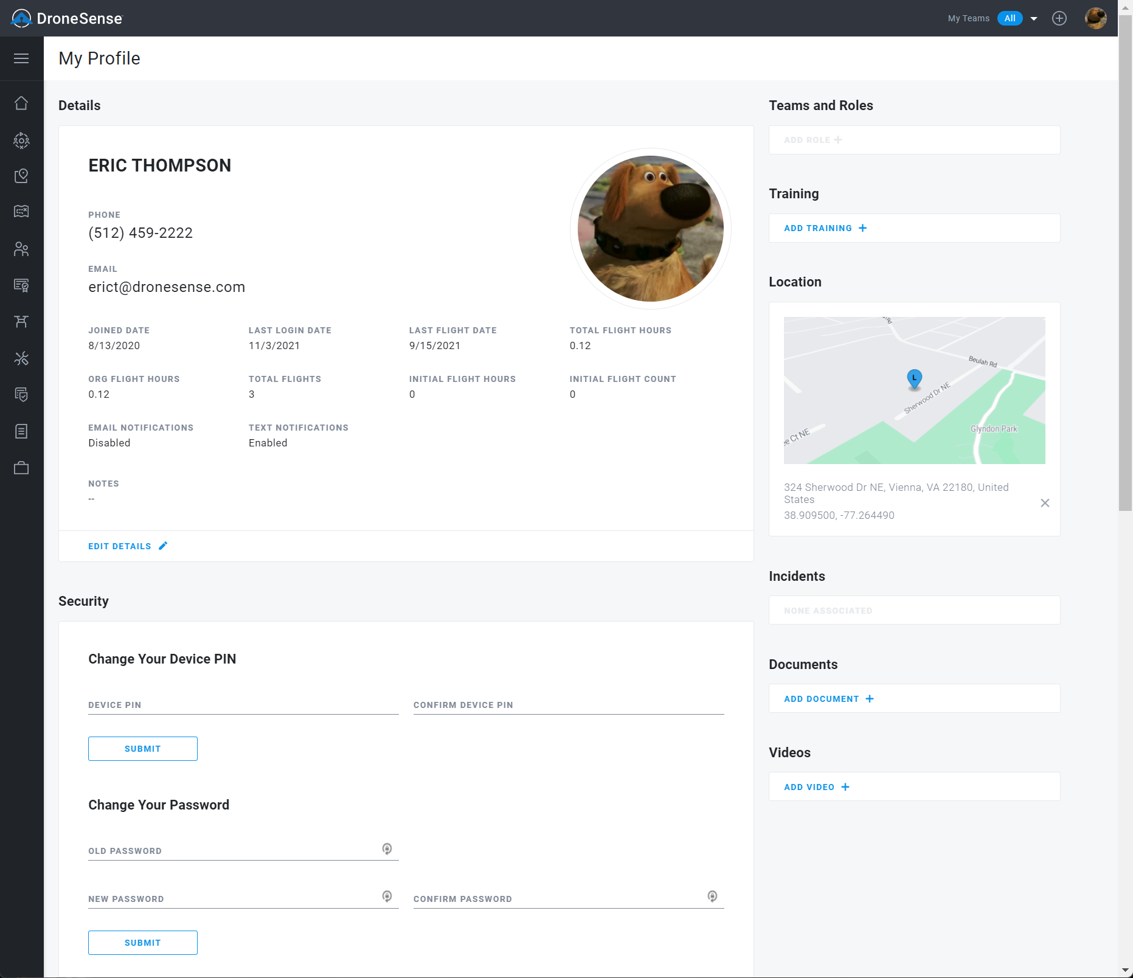
Task: Click Last Flight Date value 9/15/2021
Action: pyautogui.click(x=435, y=345)
